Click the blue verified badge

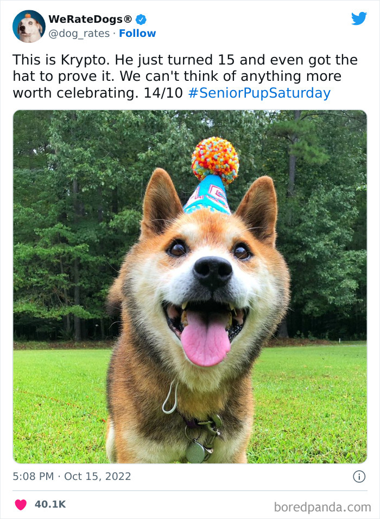pos(141,20)
